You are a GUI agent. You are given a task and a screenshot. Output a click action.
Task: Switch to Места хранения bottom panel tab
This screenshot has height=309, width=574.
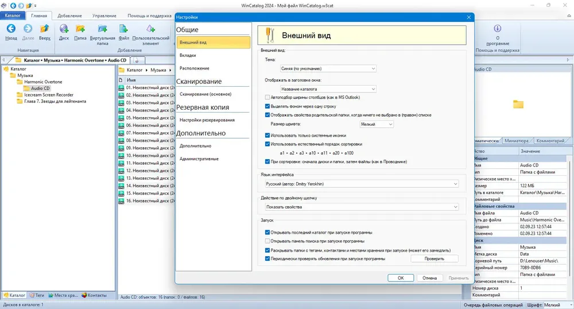point(63,295)
